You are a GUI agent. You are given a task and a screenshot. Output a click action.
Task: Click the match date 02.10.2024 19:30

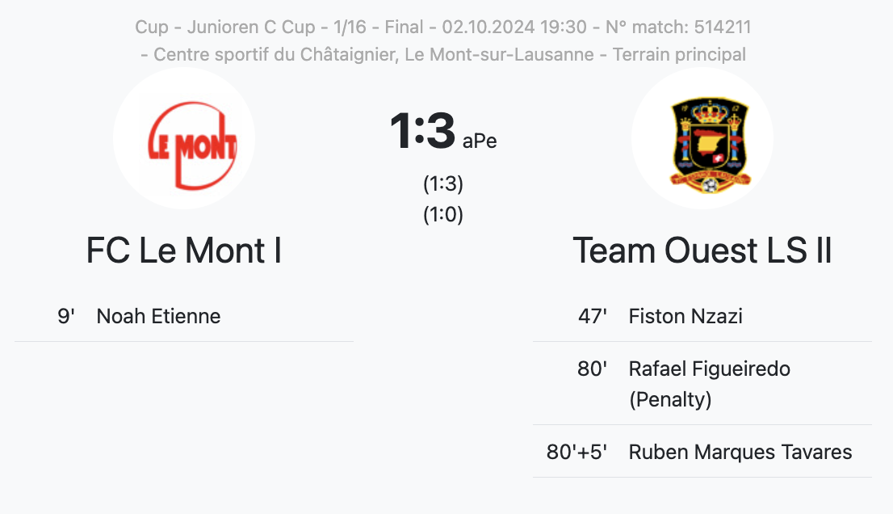[x=514, y=27]
